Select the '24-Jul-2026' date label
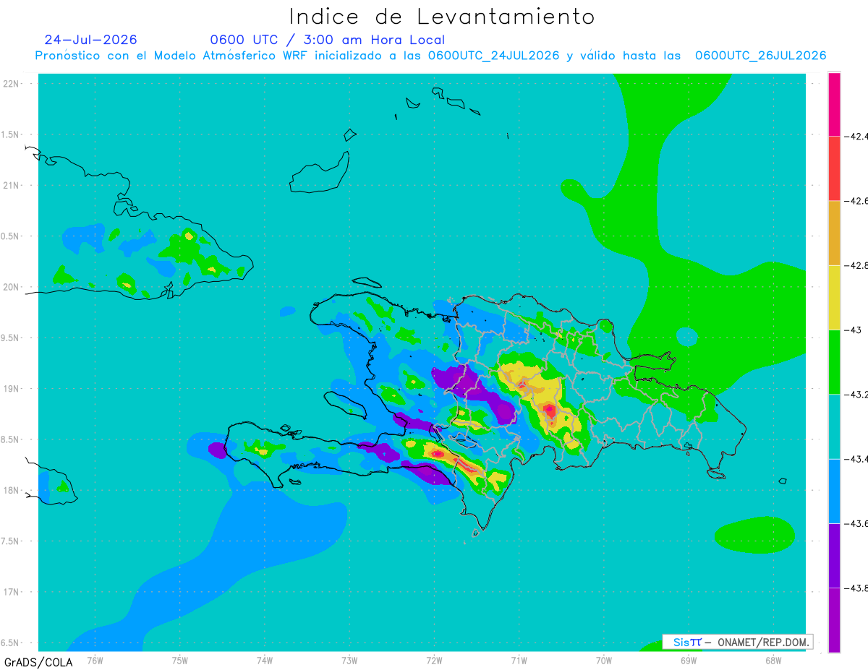This screenshot has width=868, height=670. 90,40
